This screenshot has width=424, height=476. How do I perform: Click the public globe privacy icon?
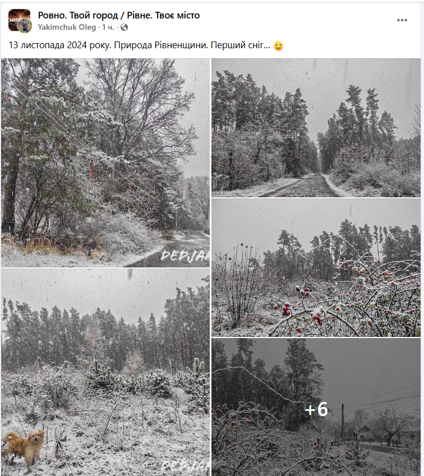pyautogui.click(x=124, y=27)
